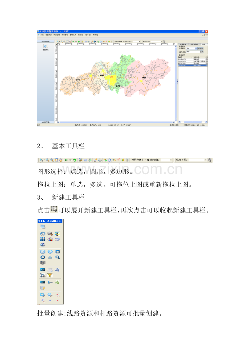The width and height of the screenshot is (245, 348).
Task: Click the 编码/名称 input field
Action: click(193, 52)
